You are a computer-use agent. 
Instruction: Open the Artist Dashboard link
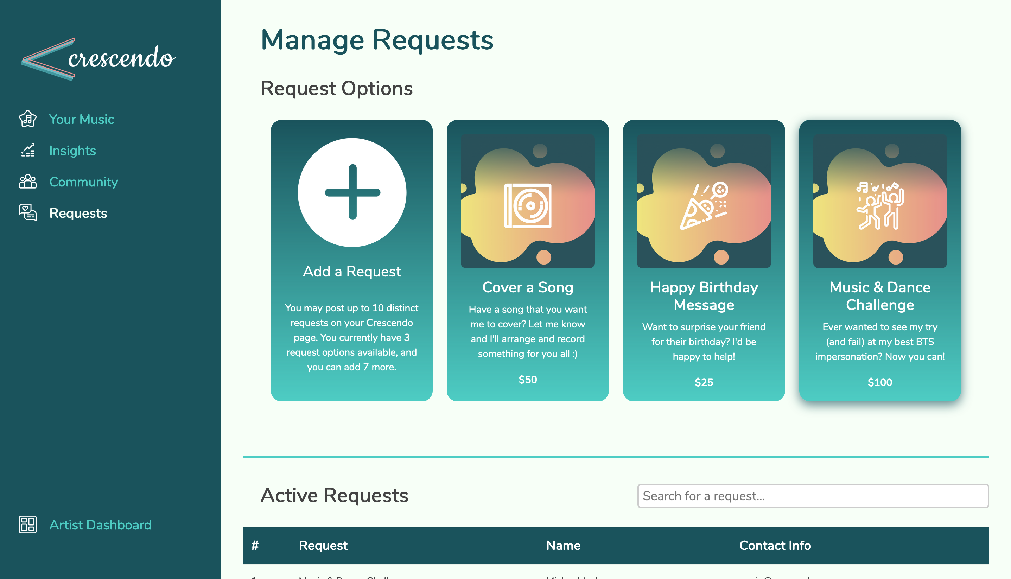pyautogui.click(x=100, y=525)
